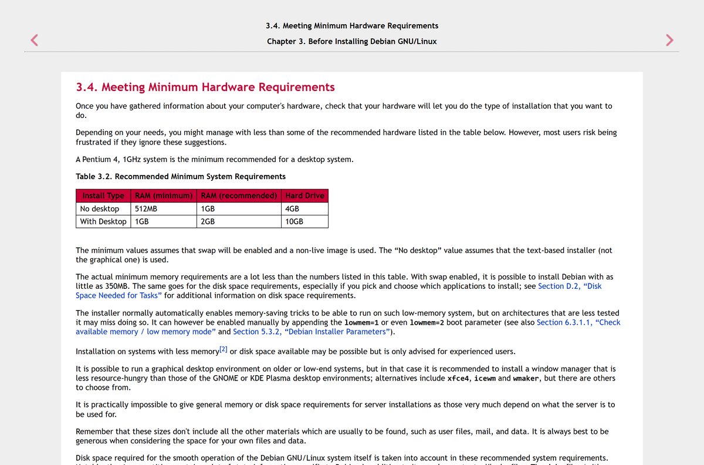Image resolution: width=704 pixels, height=465 pixels.
Task: Click the top header title 3.4 Meeting Minimum
Action: [352, 26]
